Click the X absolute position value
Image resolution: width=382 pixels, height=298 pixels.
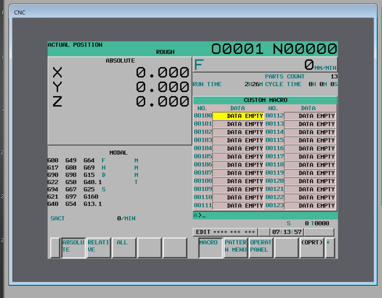(x=163, y=73)
